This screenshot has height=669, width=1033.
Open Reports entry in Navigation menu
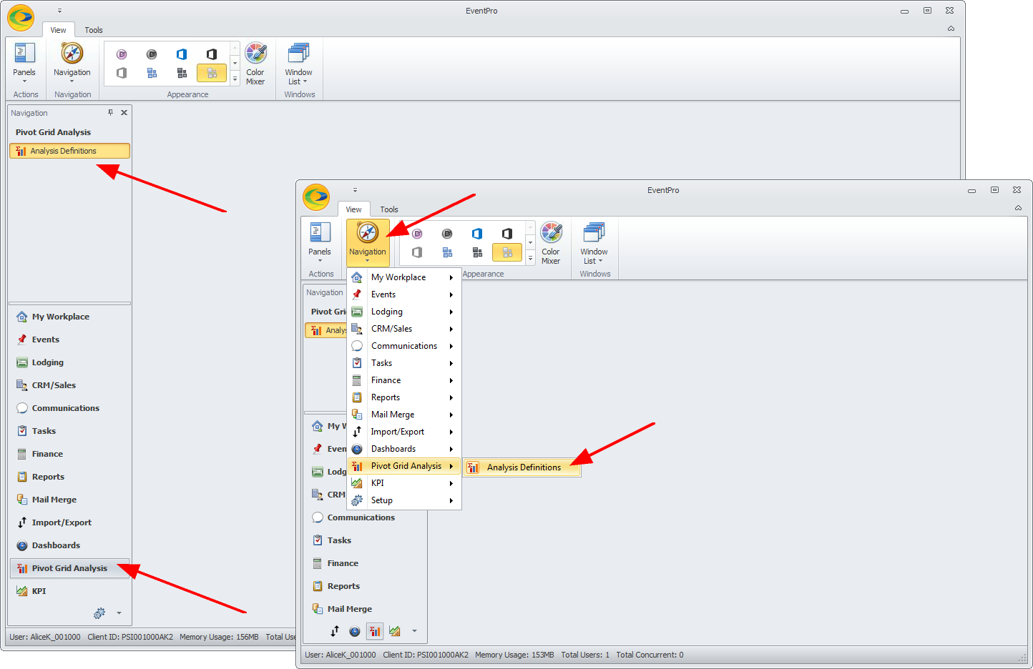click(x=404, y=397)
